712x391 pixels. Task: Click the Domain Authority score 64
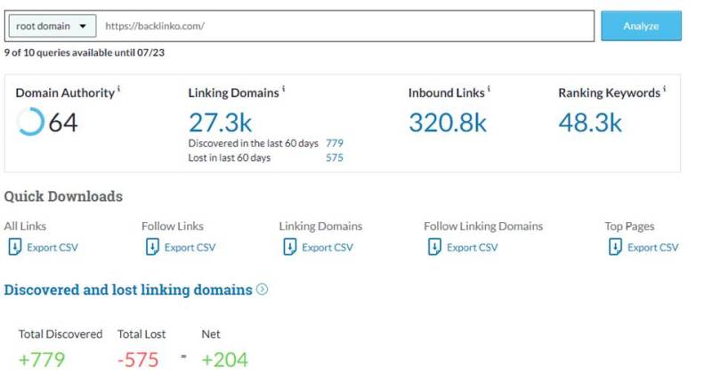63,123
